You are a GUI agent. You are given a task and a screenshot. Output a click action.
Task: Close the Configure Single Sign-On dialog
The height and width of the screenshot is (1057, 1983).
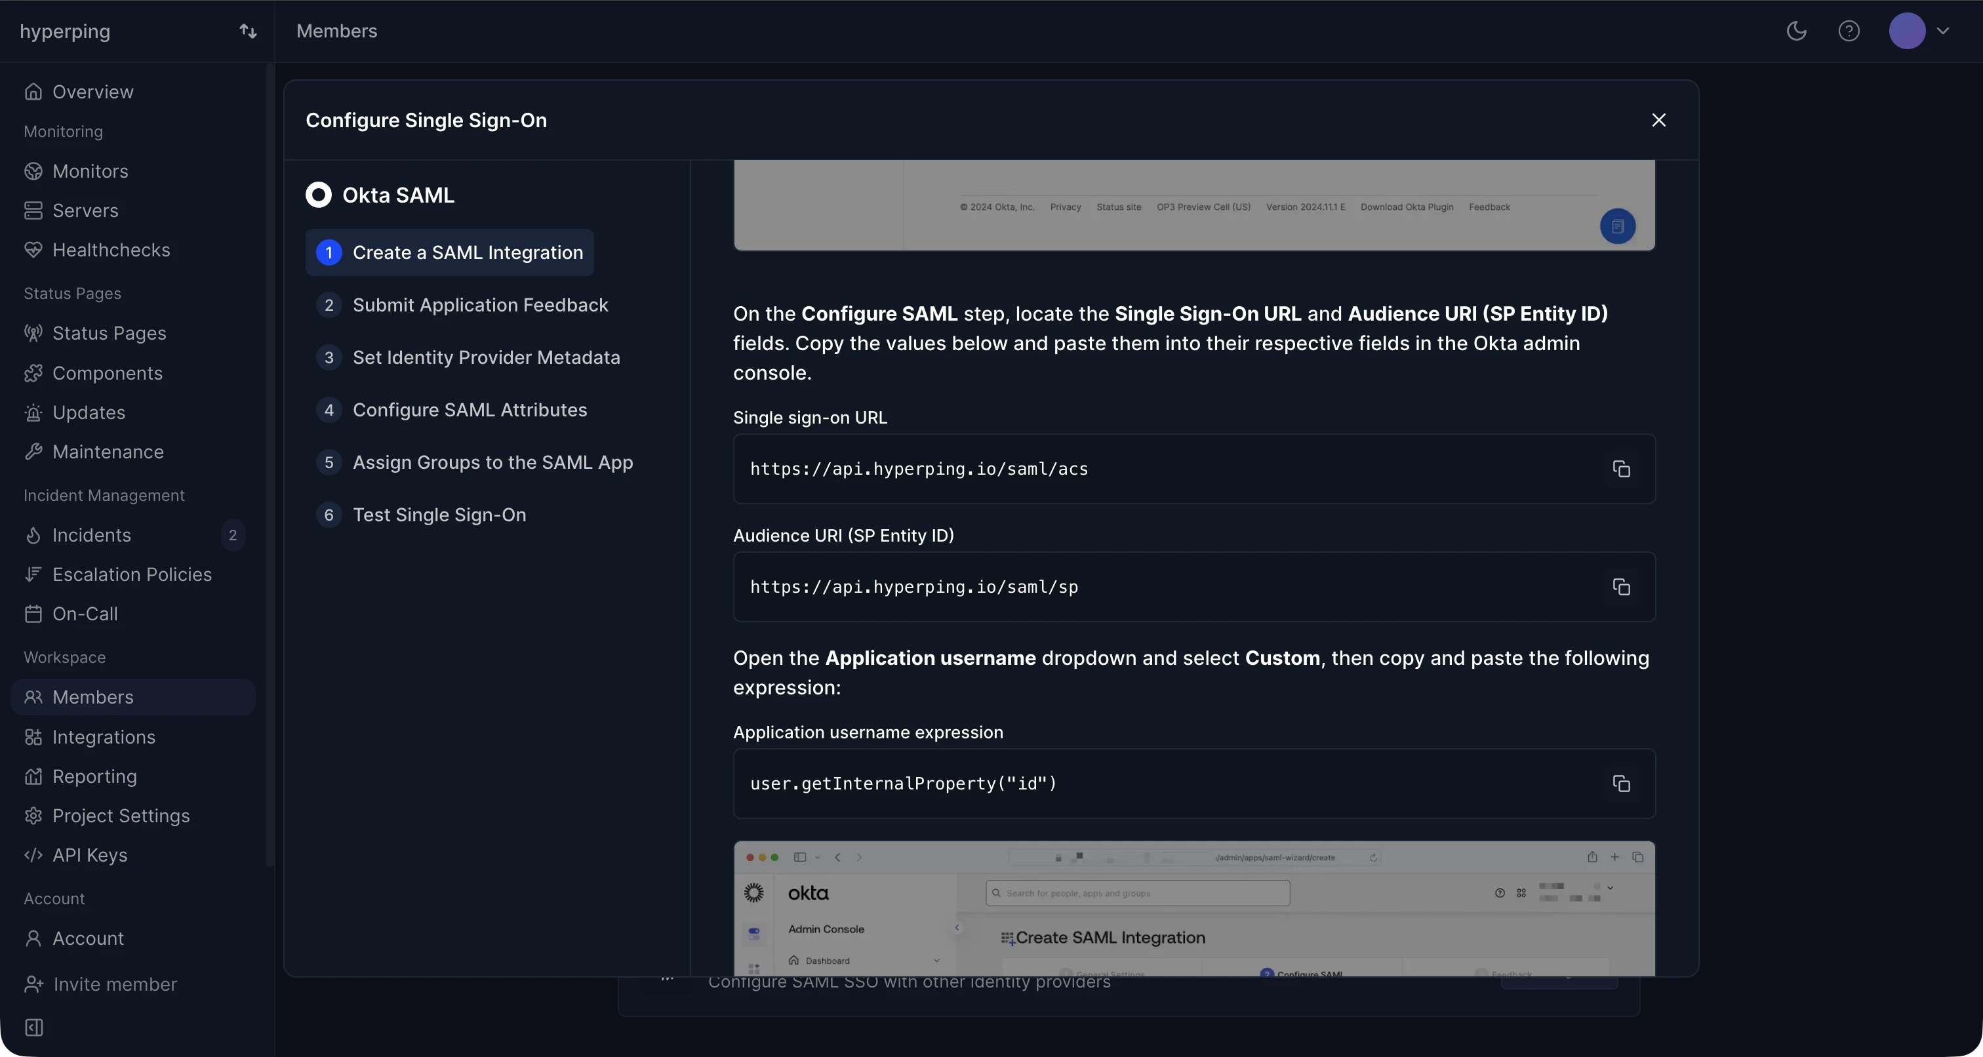pos(1659,120)
